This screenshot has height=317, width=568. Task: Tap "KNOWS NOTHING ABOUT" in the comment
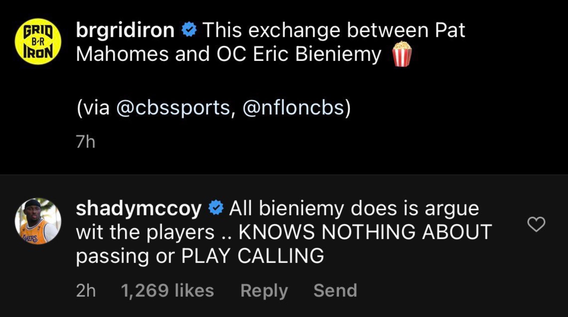365,232
